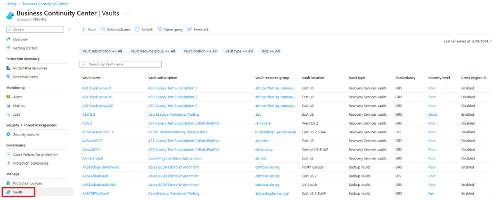493x201 pixels.
Task: Click the Jobs icon in sidebar
Action: tap(8, 115)
